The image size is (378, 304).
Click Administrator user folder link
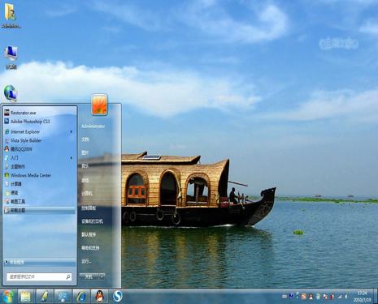click(x=93, y=126)
